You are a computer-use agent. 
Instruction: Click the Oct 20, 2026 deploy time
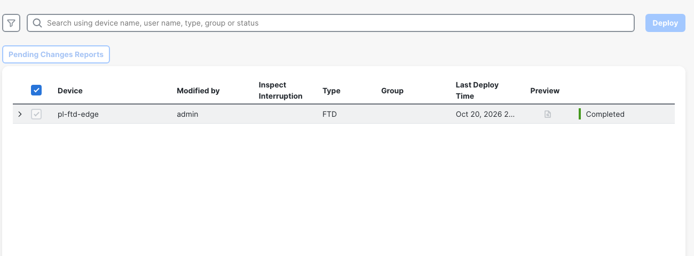click(x=485, y=114)
